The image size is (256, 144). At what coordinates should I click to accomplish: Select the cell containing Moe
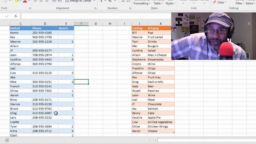click(21, 82)
